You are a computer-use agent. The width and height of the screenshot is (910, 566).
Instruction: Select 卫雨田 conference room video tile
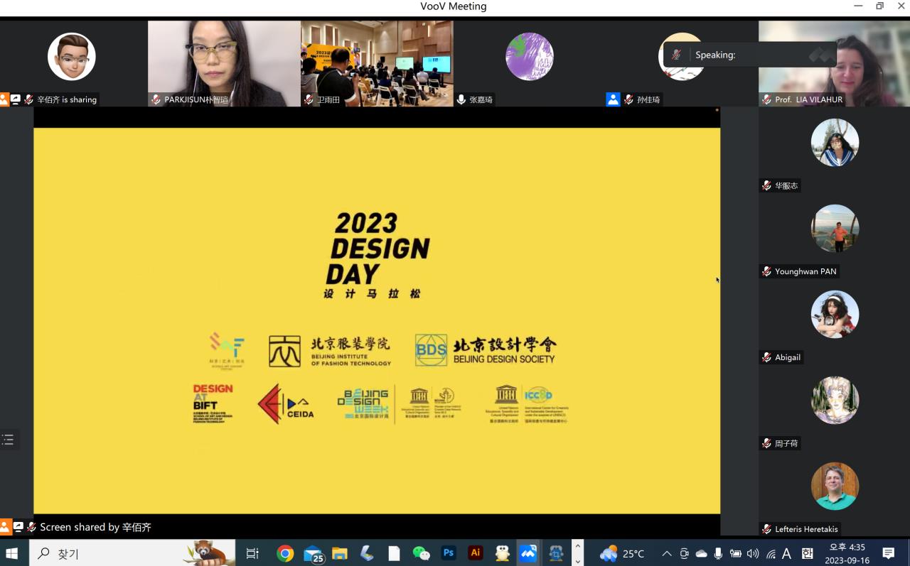click(377, 63)
